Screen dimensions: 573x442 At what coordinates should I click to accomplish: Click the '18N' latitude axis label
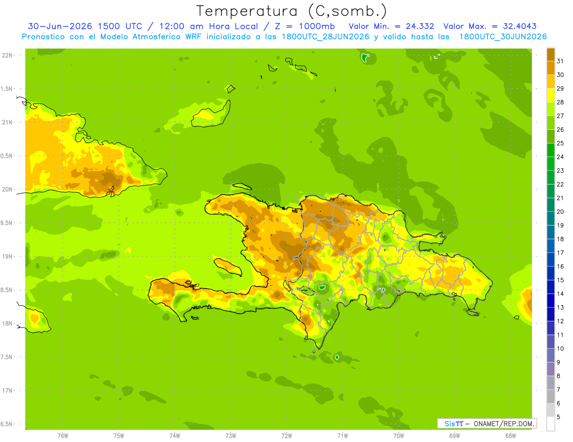(8, 323)
